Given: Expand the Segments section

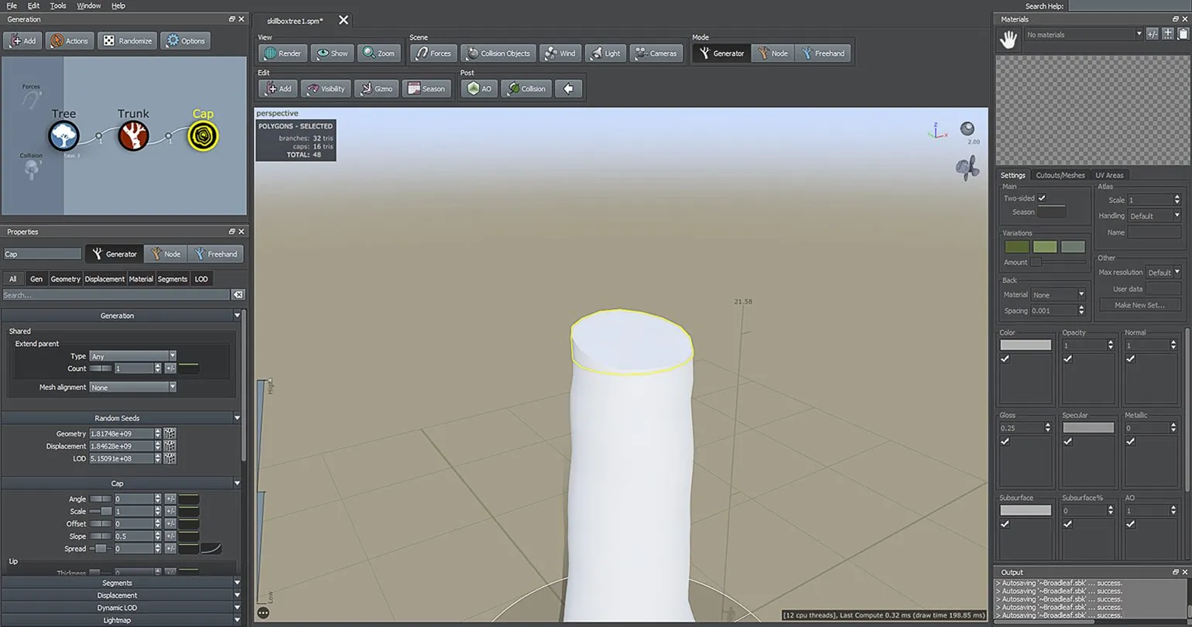Looking at the screenshot, I should [118, 583].
